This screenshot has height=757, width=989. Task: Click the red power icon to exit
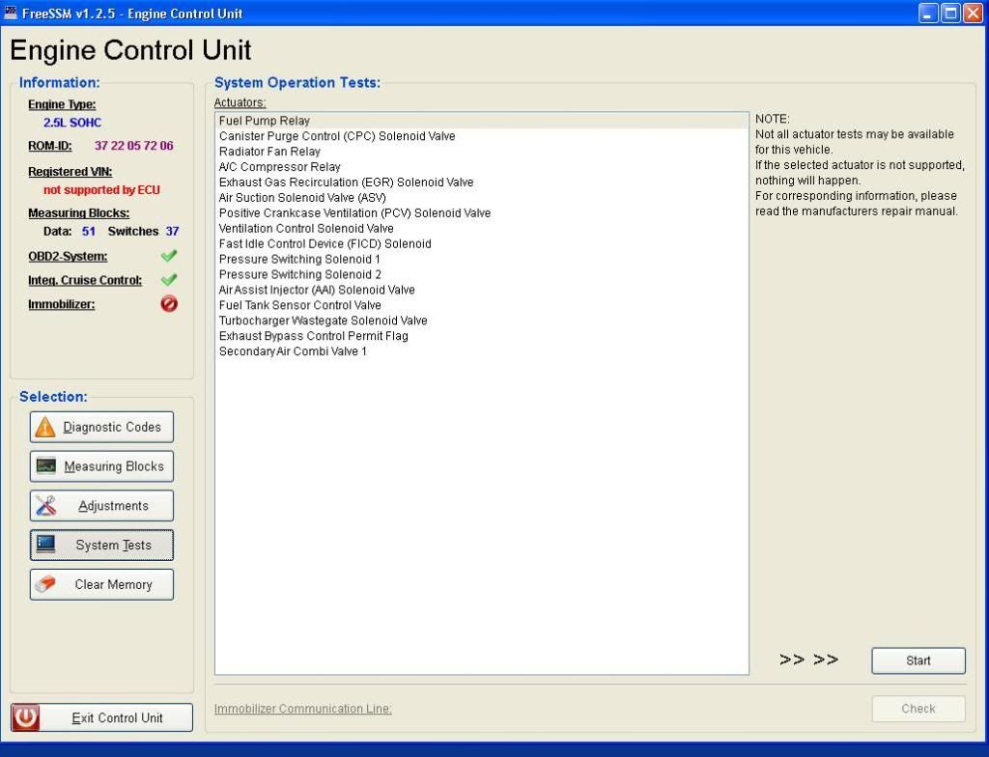25,717
